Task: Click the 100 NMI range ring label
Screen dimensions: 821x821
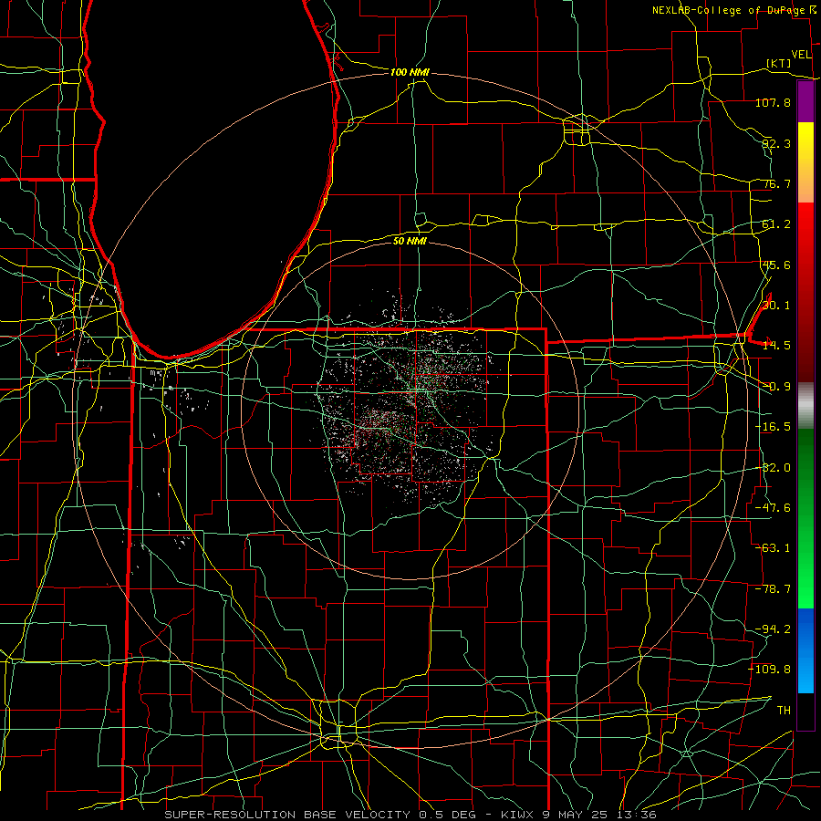Action: point(410,72)
